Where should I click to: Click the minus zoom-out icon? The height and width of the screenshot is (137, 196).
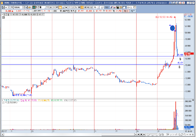coord(188,134)
